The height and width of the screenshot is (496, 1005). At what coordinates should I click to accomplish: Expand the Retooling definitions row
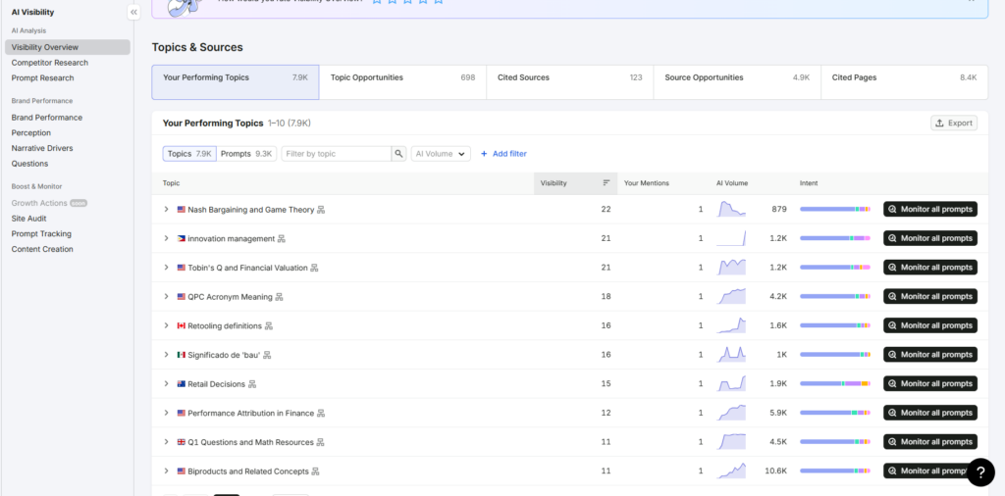166,325
